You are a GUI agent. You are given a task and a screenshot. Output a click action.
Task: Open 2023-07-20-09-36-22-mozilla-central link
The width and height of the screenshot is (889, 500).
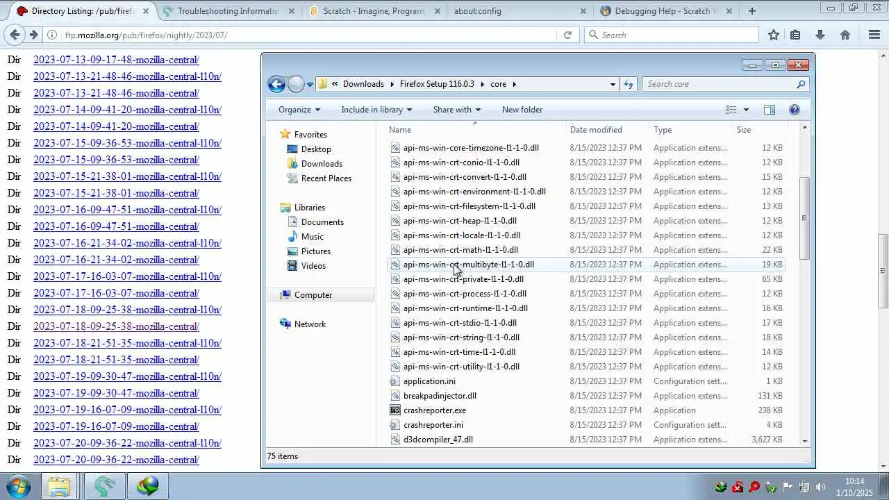116,460
